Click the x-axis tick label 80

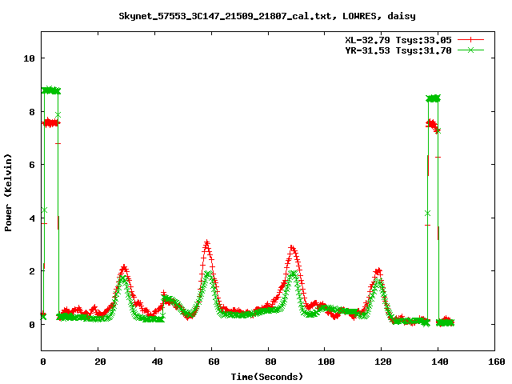tap(270, 362)
